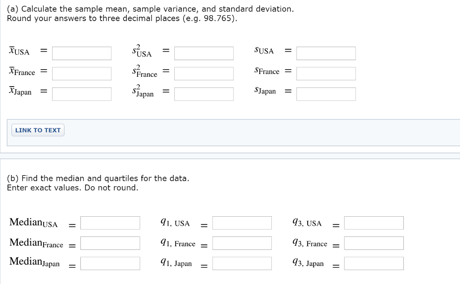Click the s USA standard deviation field

pyautogui.click(x=326, y=53)
